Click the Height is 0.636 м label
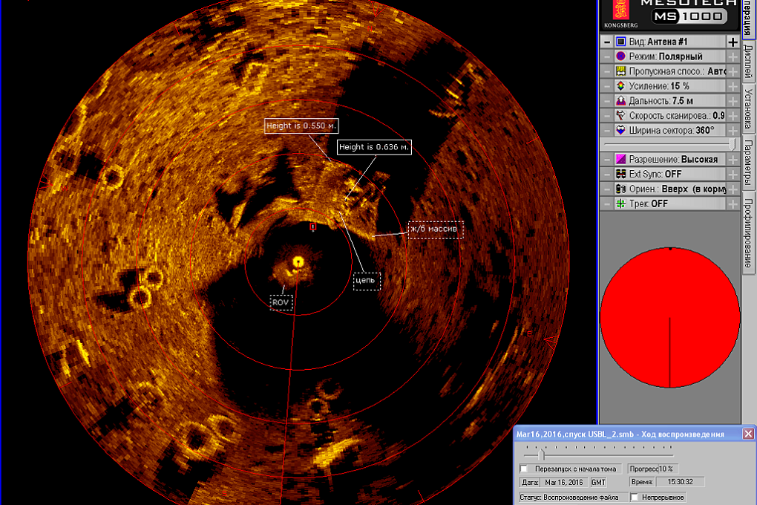757x505 pixels. [374, 147]
